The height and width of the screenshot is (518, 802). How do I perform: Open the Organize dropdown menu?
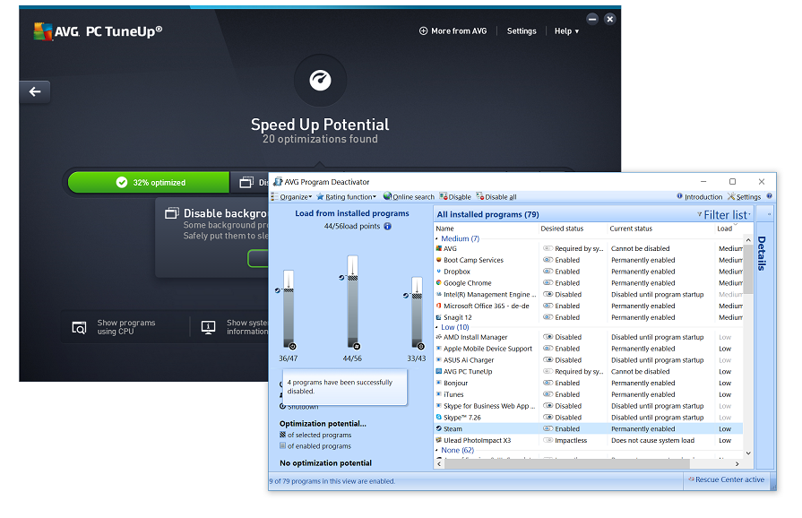click(x=293, y=197)
